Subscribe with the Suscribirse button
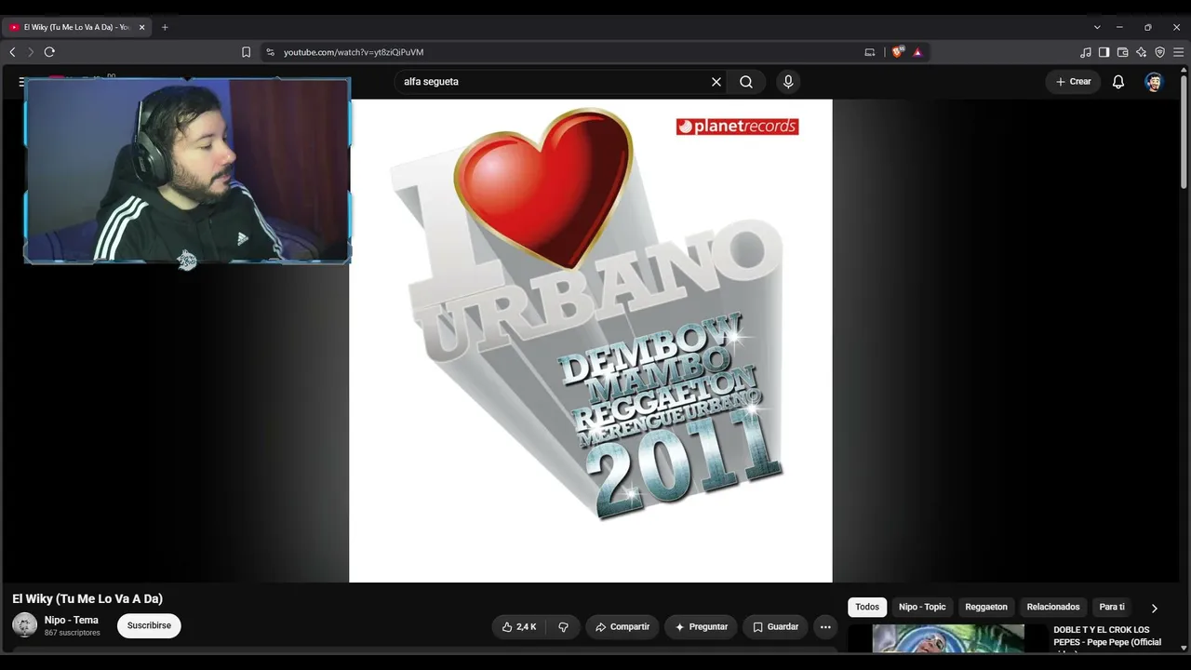Image resolution: width=1191 pixels, height=670 pixels. click(149, 626)
